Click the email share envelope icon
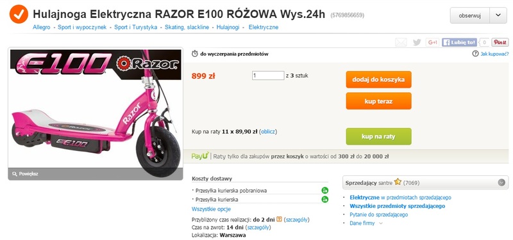 [x=401, y=42]
